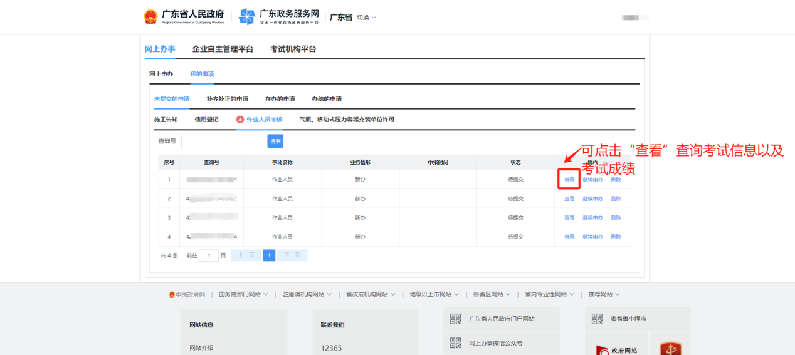Click QR code icon for 广东省人民政府门户网站
This screenshot has width=795, height=355.
[456, 319]
